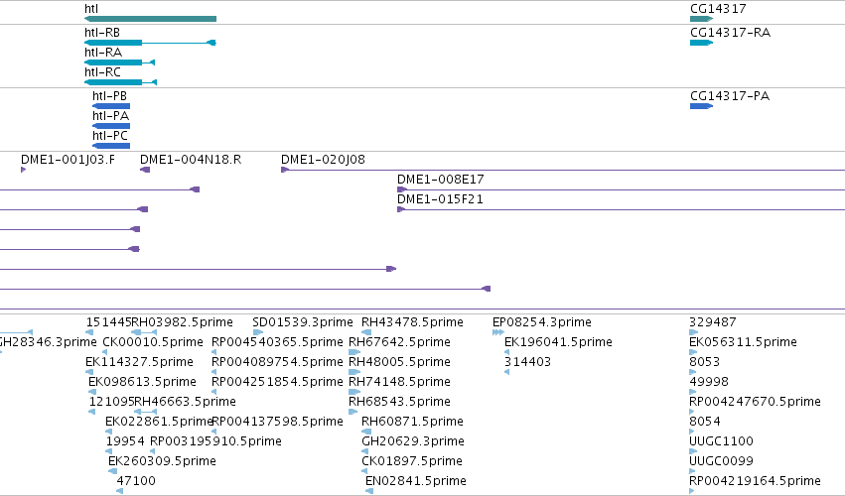Select the CG14317-PA protein bar
The height and width of the screenshot is (496, 845).
[702, 106]
